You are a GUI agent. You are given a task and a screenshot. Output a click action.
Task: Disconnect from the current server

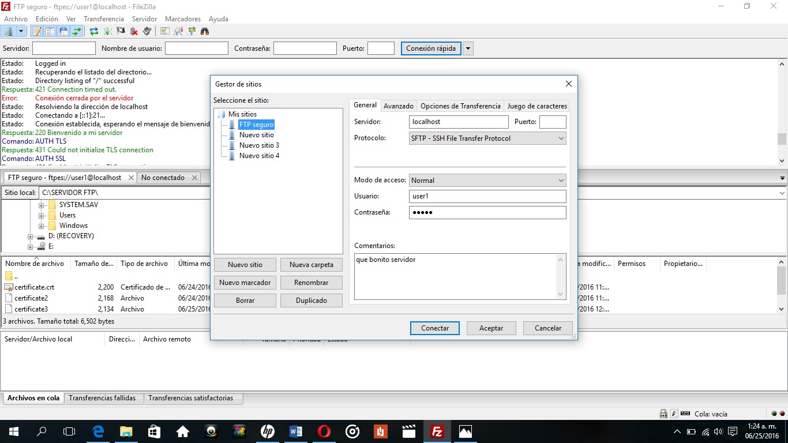133,31
